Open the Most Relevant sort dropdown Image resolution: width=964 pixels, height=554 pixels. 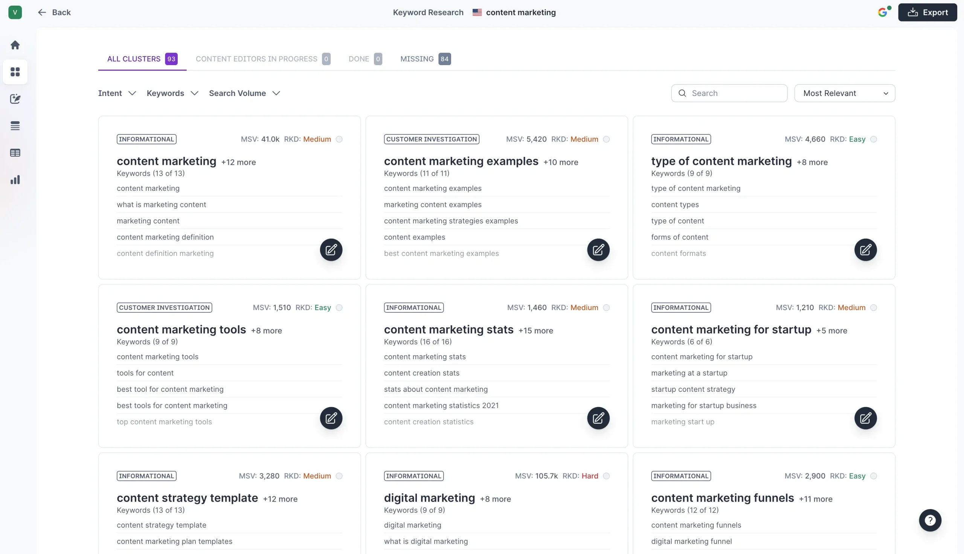845,93
